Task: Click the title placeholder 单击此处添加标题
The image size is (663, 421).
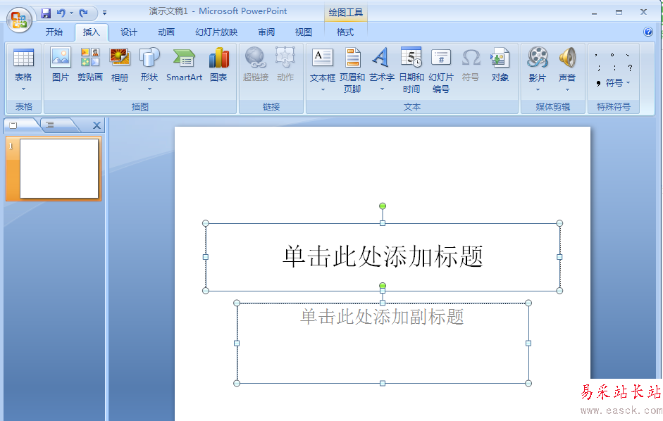Action: pyautogui.click(x=383, y=256)
